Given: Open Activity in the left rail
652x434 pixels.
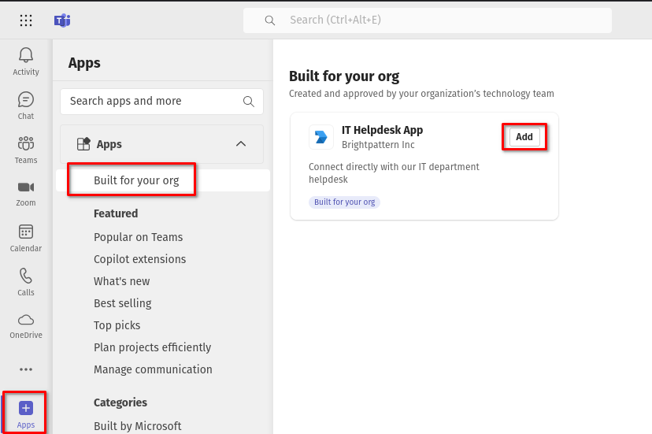Looking at the screenshot, I should pos(26,61).
